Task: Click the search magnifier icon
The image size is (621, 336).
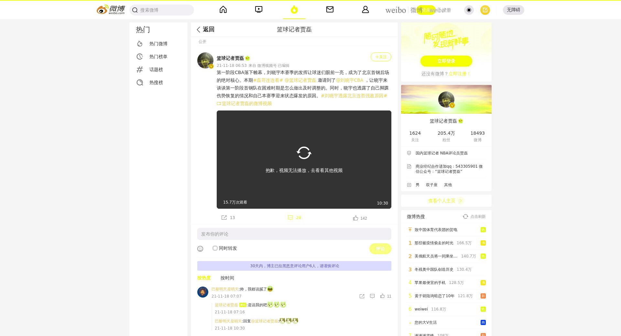Action: (x=135, y=10)
